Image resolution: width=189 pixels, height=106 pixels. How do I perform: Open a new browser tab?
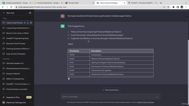(x=161, y=3)
